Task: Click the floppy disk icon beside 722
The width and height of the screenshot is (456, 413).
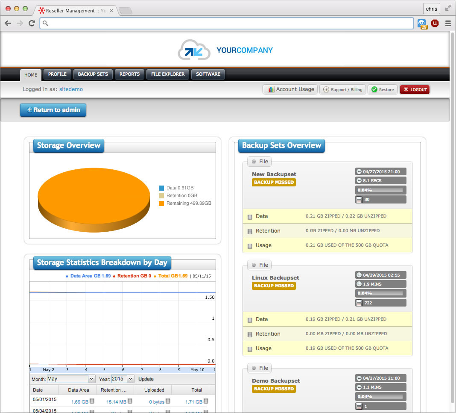Action: coord(359,303)
